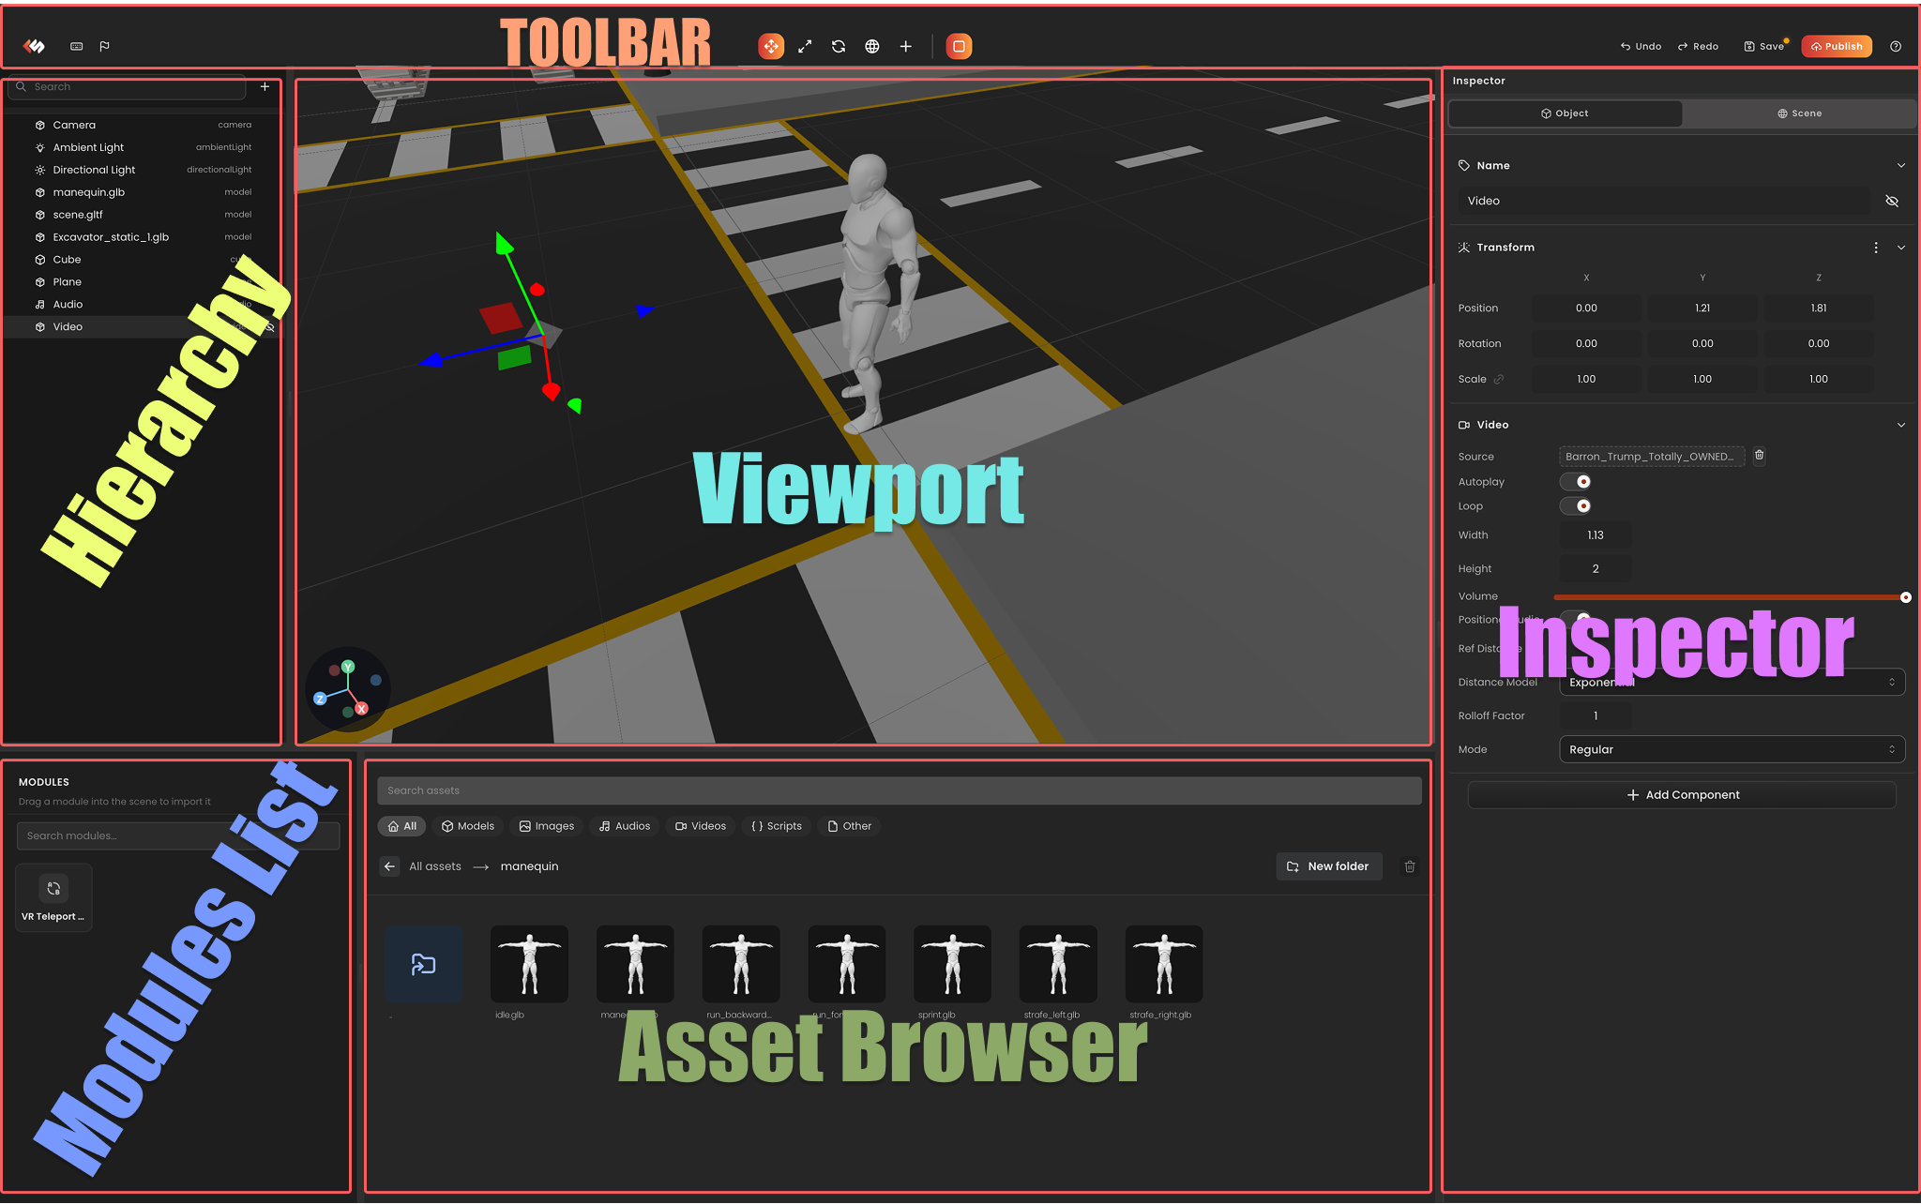Select the VR Teleport module
1921x1204 pixels.
coord(53,896)
